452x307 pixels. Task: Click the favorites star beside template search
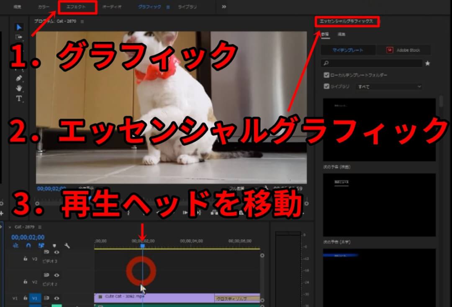pos(428,63)
